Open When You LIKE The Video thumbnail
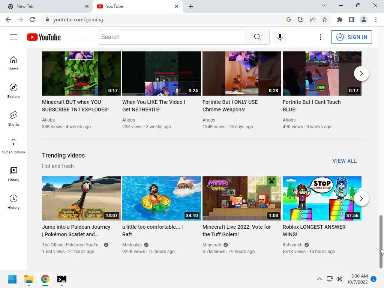Screen dimensions: 384x288 click(162, 73)
